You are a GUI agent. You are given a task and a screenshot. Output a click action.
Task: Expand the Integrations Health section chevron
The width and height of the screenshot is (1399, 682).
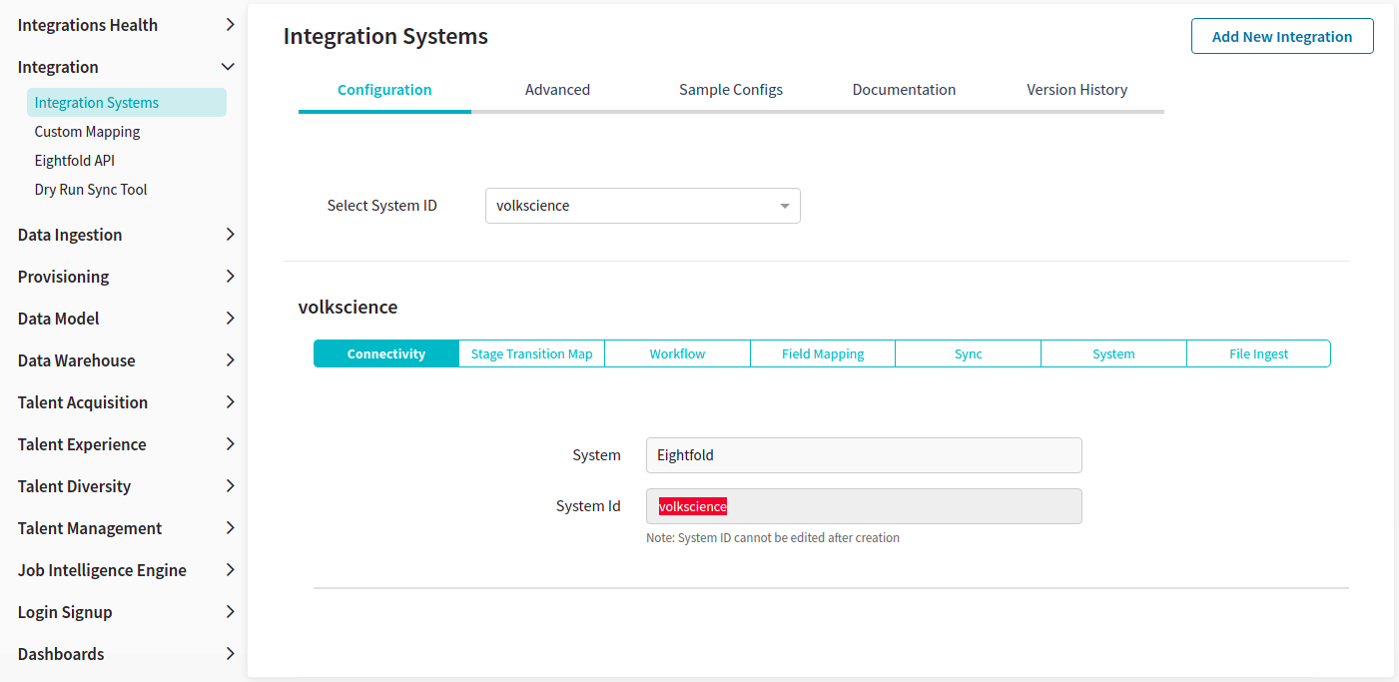pyautogui.click(x=230, y=25)
